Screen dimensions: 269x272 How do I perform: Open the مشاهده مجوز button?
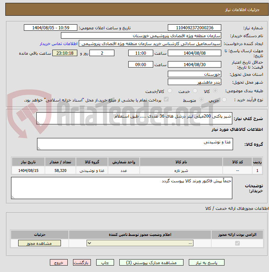pos(40,243)
